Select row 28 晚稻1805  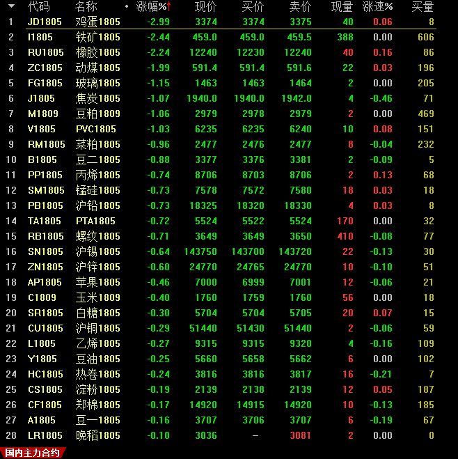click(x=97, y=435)
